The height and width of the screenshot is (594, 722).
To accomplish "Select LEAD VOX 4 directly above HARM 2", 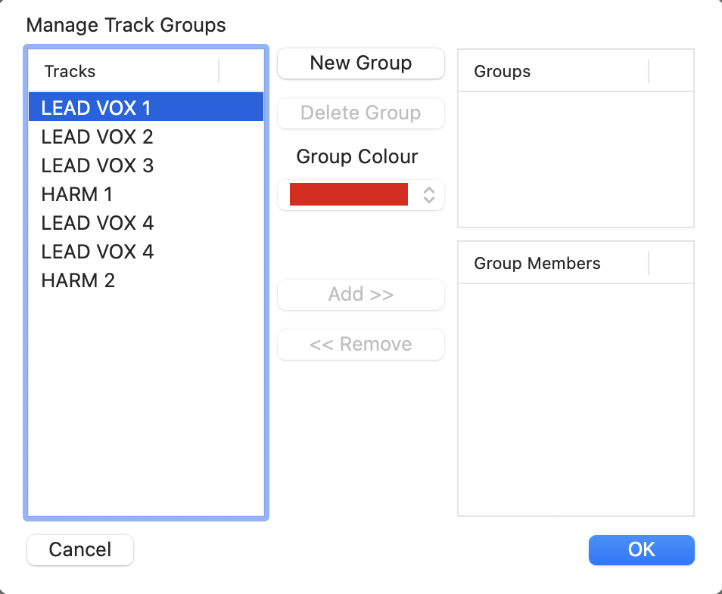I will pyautogui.click(x=98, y=252).
